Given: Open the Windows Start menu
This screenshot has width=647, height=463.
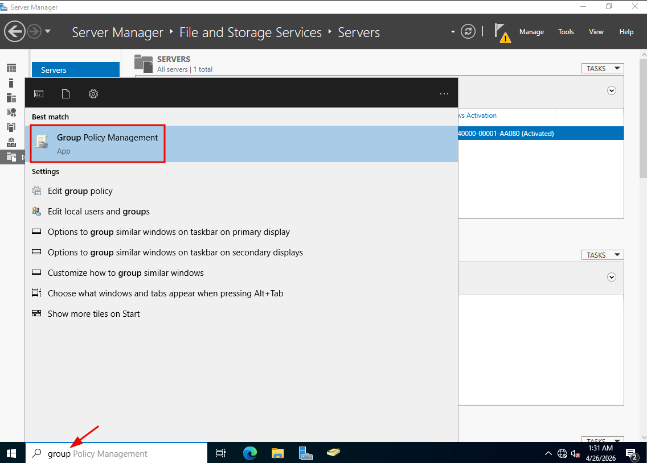Looking at the screenshot, I should (11, 453).
